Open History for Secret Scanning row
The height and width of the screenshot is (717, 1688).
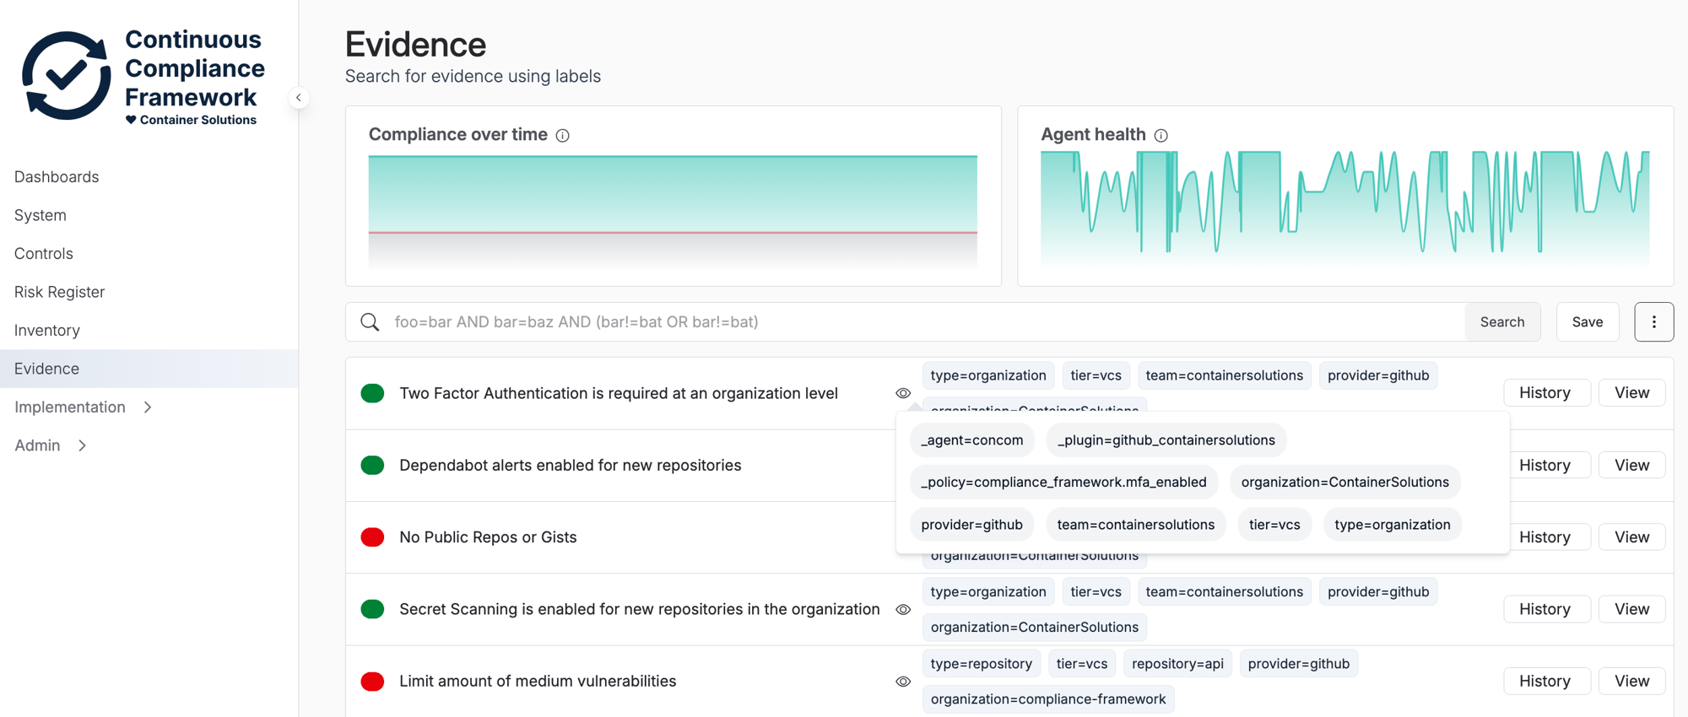click(x=1545, y=609)
